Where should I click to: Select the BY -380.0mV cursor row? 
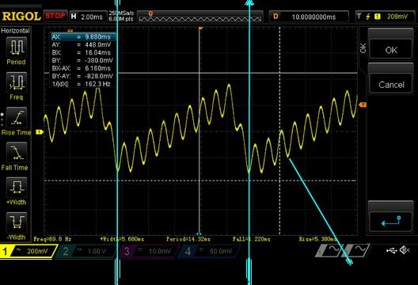pyautogui.click(x=83, y=60)
